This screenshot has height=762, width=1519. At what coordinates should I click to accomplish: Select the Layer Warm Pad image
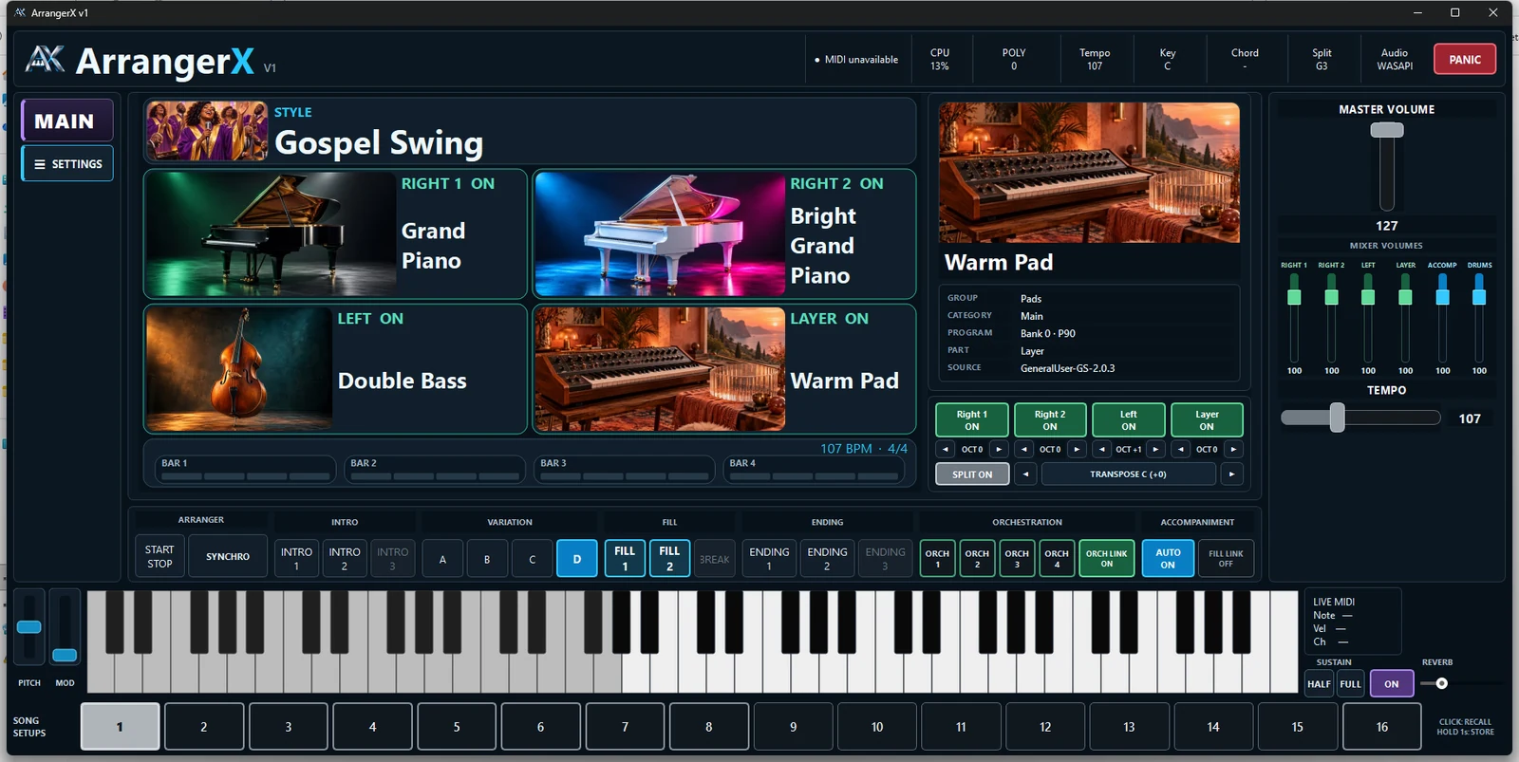[x=660, y=368]
